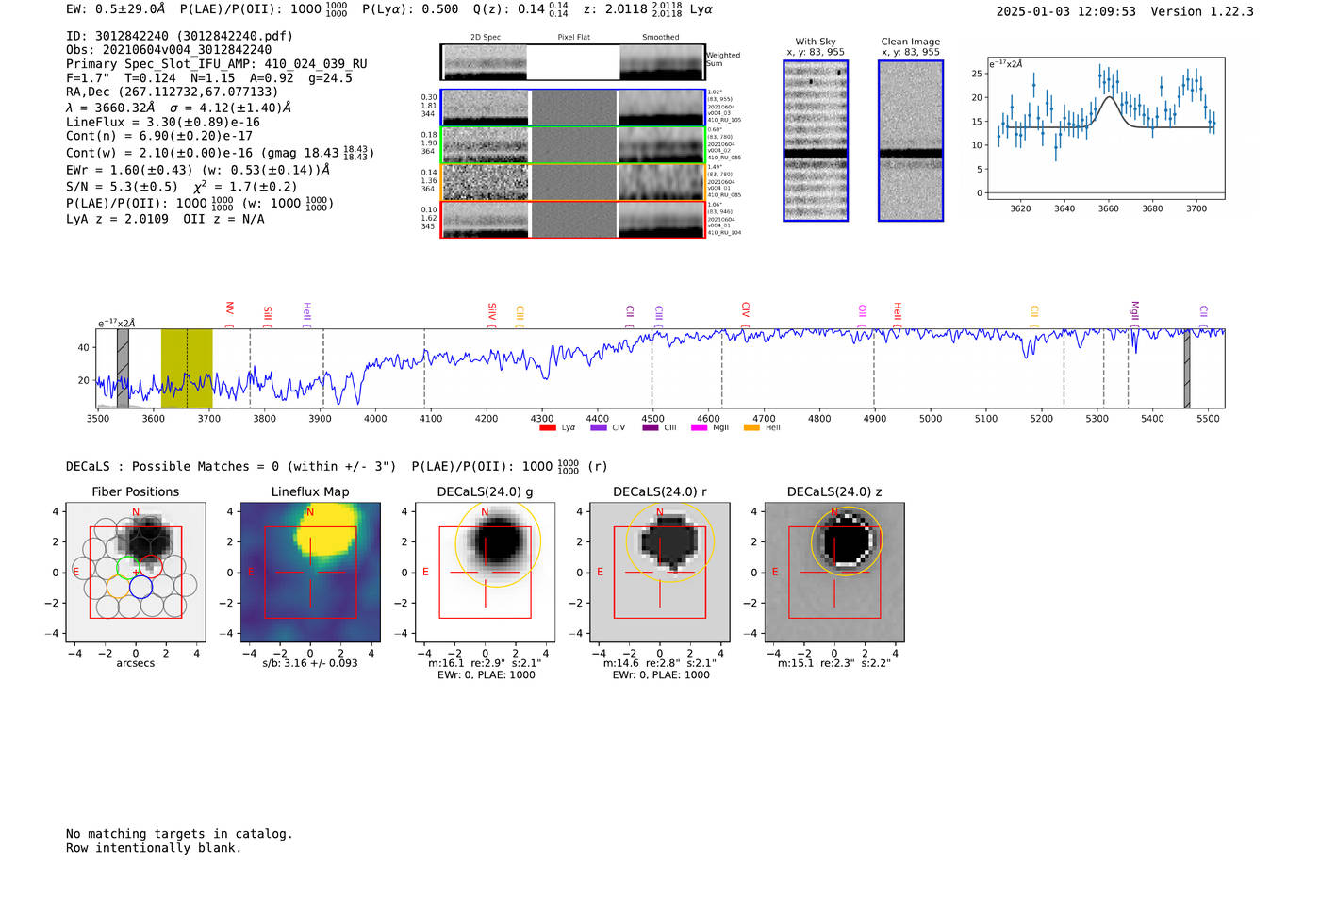Click the LyA z = 2.0109 text
1320x899 pixels.
[x=118, y=219]
